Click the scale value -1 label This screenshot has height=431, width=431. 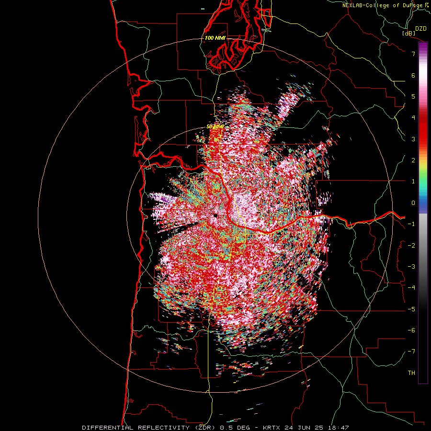pyautogui.click(x=411, y=224)
